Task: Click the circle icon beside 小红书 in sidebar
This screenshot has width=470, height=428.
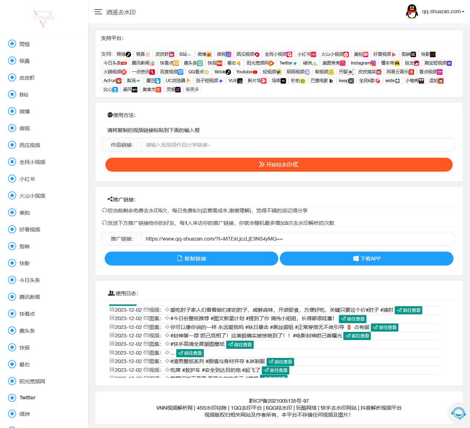Action: pyautogui.click(x=12, y=179)
